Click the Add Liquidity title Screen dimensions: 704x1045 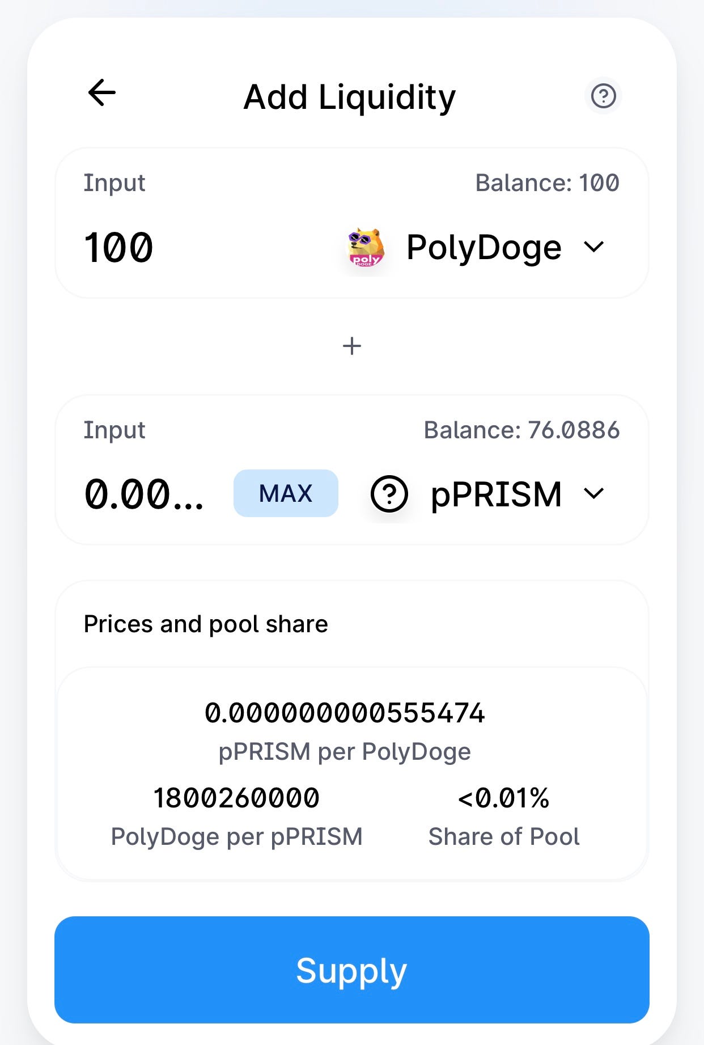click(350, 97)
